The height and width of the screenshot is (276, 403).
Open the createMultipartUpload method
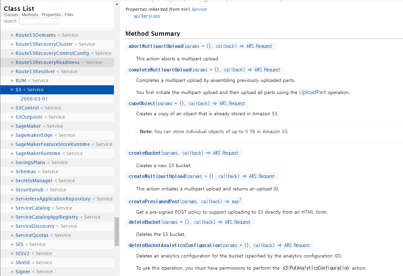pos(157,176)
